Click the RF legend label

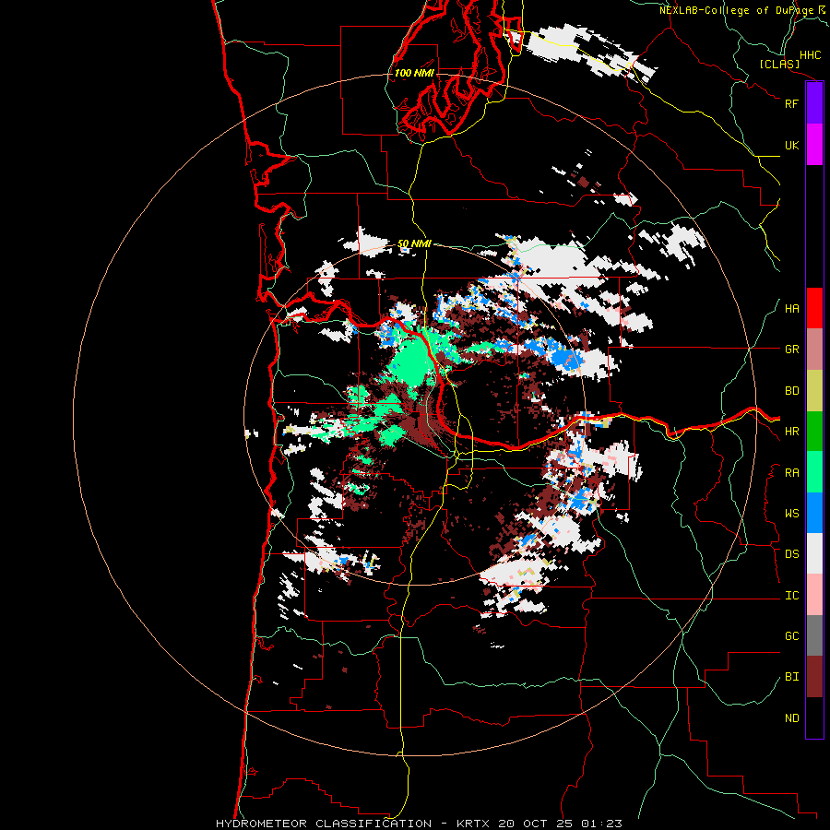point(791,103)
